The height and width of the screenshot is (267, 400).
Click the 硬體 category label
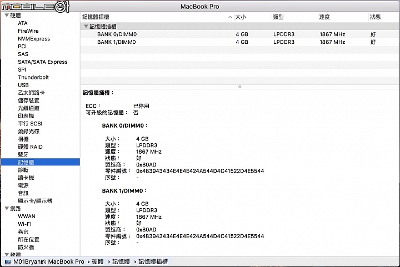point(16,16)
